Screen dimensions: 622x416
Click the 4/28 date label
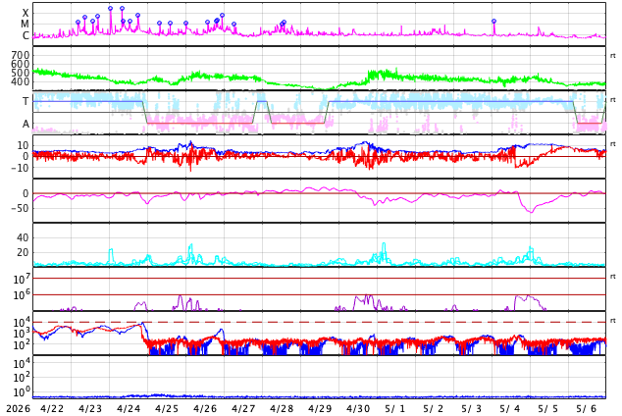tap(282, 409)
